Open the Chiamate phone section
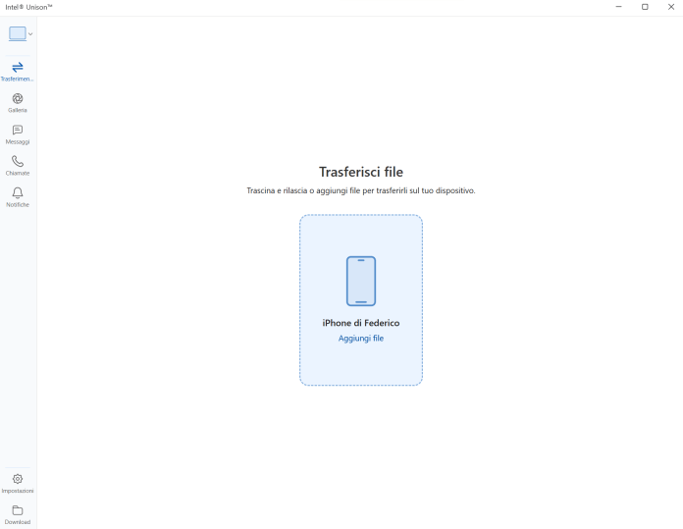The image size is (683, 529). (18, 166)
